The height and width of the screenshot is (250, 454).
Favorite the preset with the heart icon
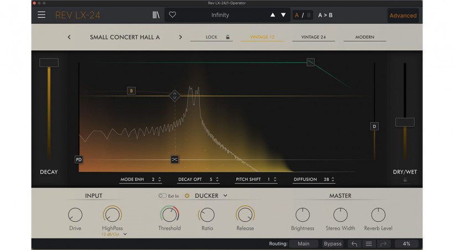[x=172, y=15]
